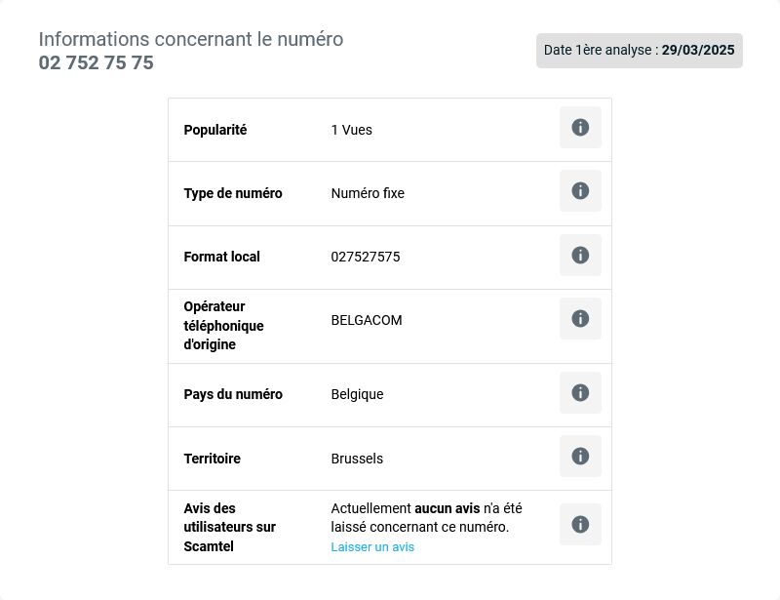Select the Avis des utilisateurs sur Scamtel label
Image resolution: width=780 pixels, height=600 pixels.
[229, 527]
